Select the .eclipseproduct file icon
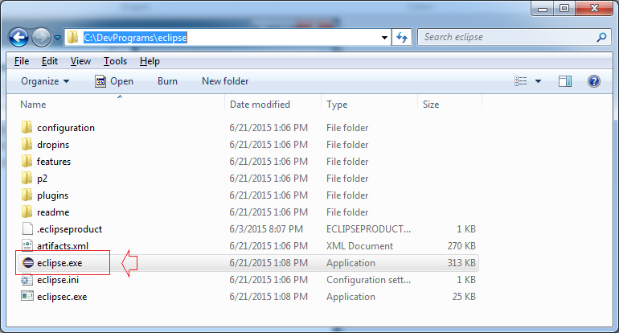Screen dimensions: 619x333 [x=27, y=228]
